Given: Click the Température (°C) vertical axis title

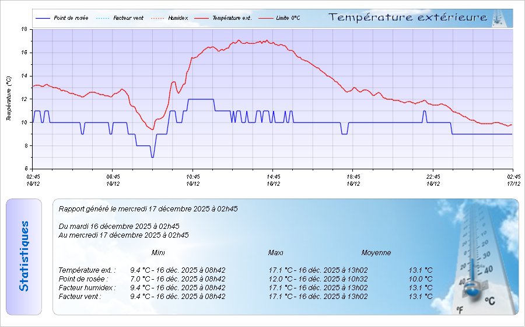Looking at the screenshot, I should coord(9,98).
